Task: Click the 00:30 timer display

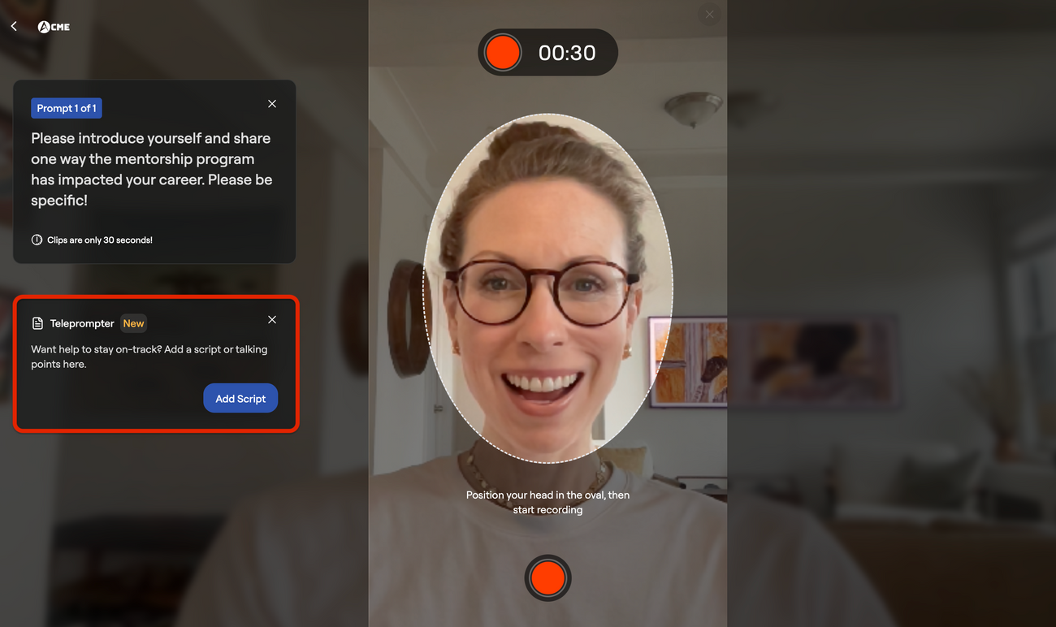Action: click(567, 53)
